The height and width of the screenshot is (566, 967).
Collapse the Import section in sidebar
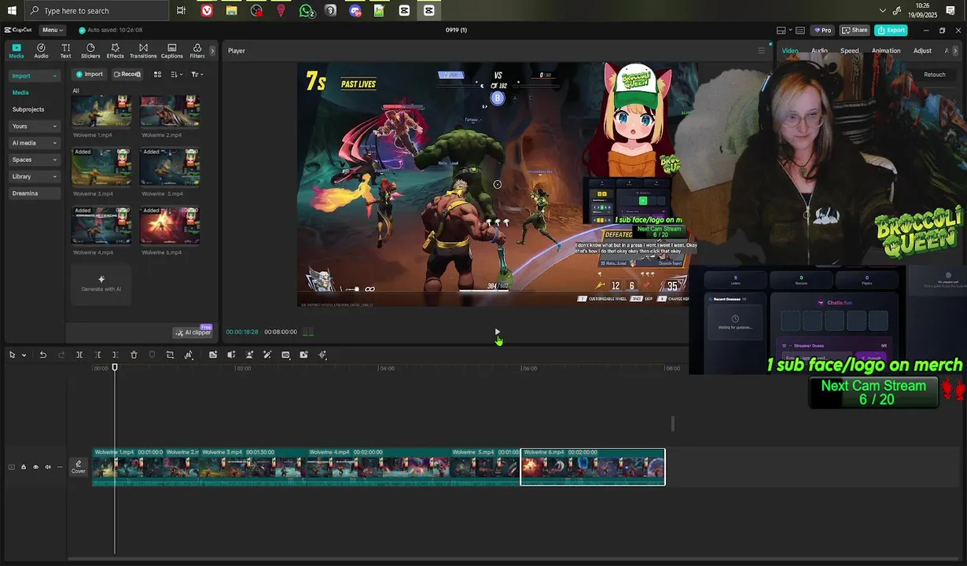pyautogui.click(x=35, y=75)
